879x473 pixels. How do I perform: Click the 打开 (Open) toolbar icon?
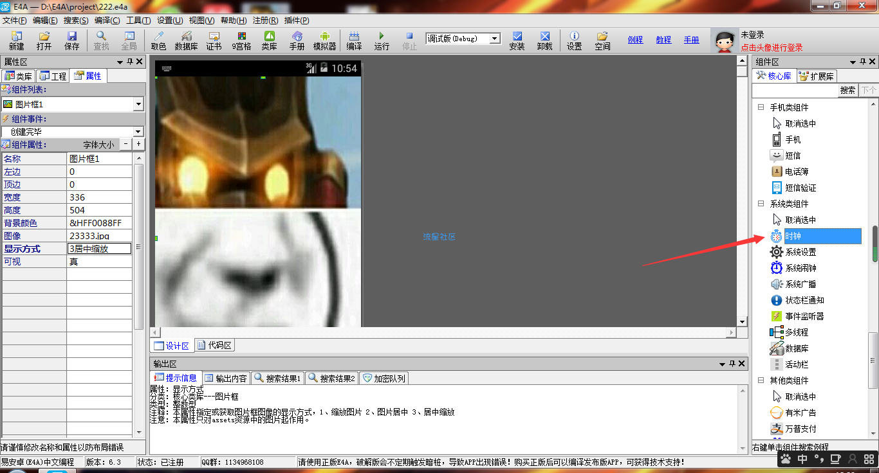point(44,40)
